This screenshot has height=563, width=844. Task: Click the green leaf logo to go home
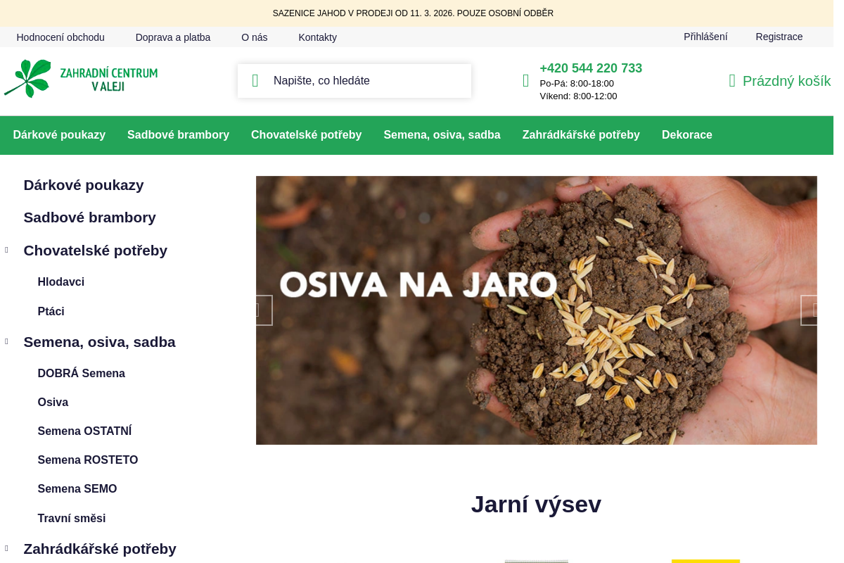(28, 79)
